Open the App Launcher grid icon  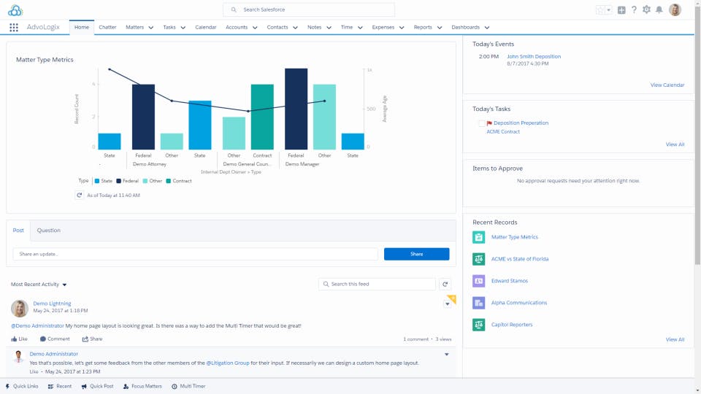point(14,27)
